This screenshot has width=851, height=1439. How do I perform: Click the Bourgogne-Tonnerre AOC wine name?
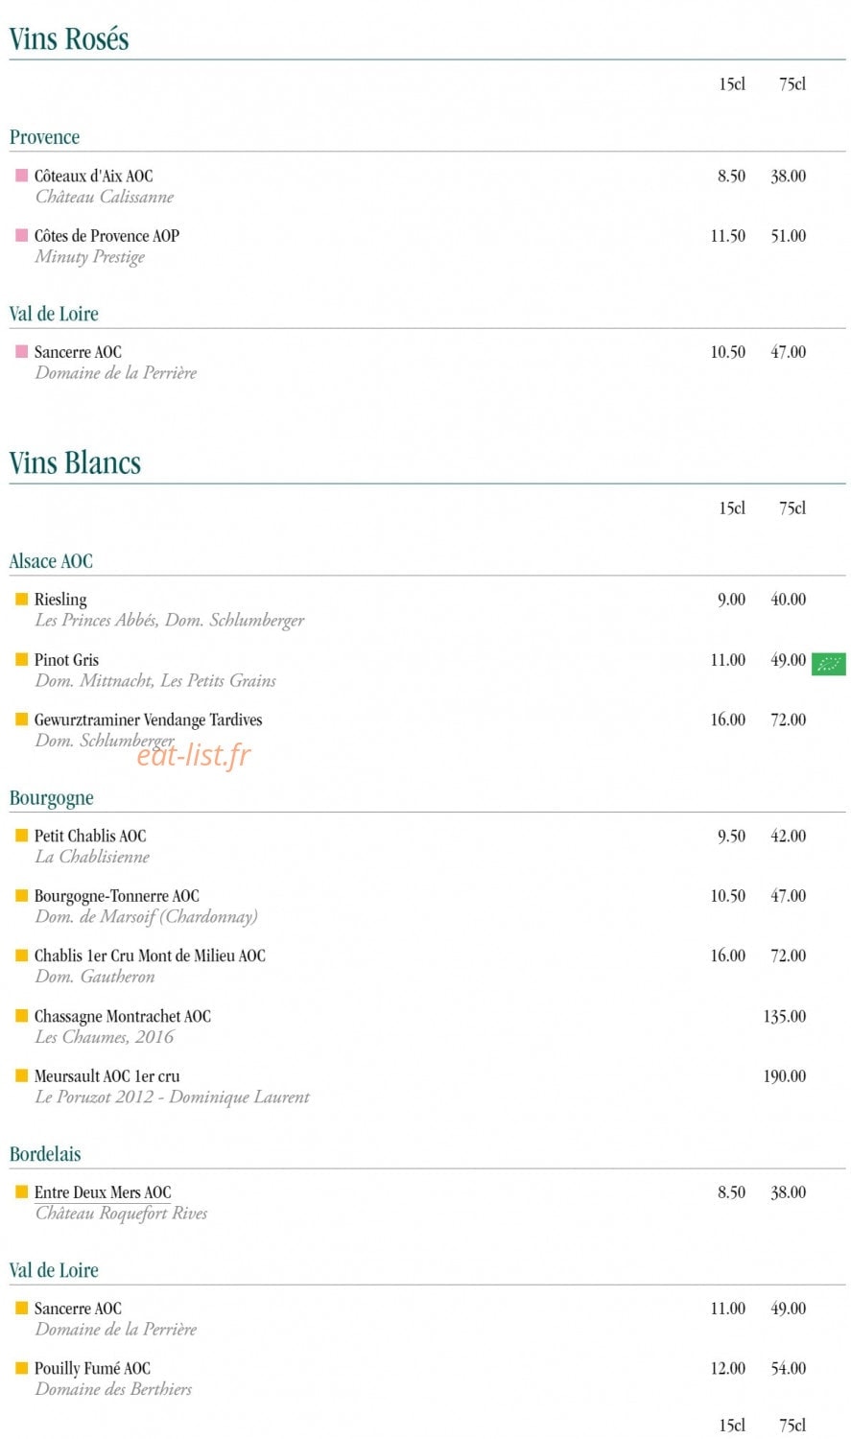point(117,896)
